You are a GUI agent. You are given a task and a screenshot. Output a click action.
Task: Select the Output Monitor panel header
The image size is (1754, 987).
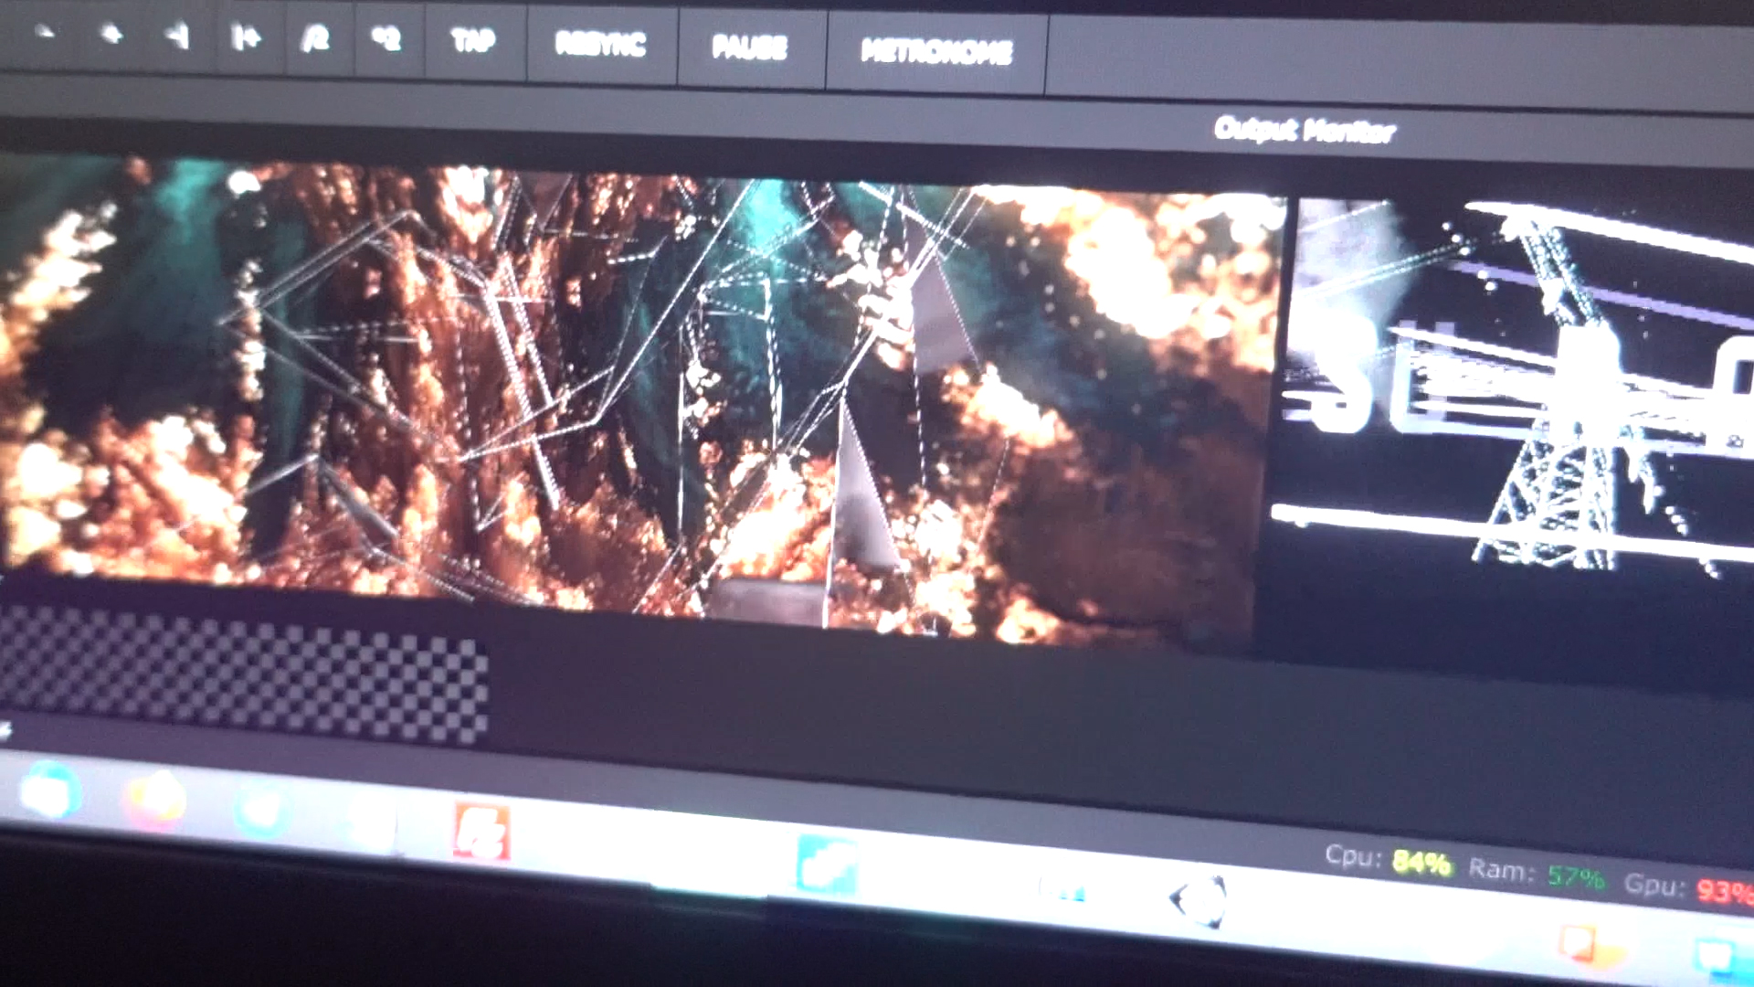click(1304, 131)
